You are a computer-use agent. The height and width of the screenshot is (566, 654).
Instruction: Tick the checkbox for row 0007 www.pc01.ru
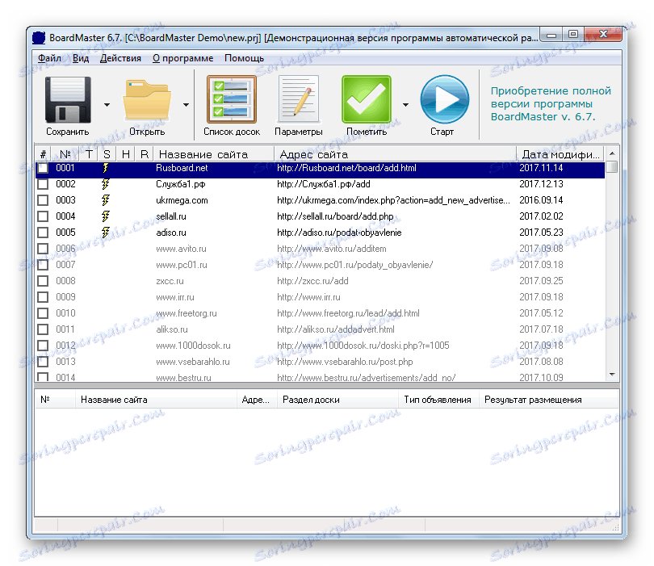[43, 265]
